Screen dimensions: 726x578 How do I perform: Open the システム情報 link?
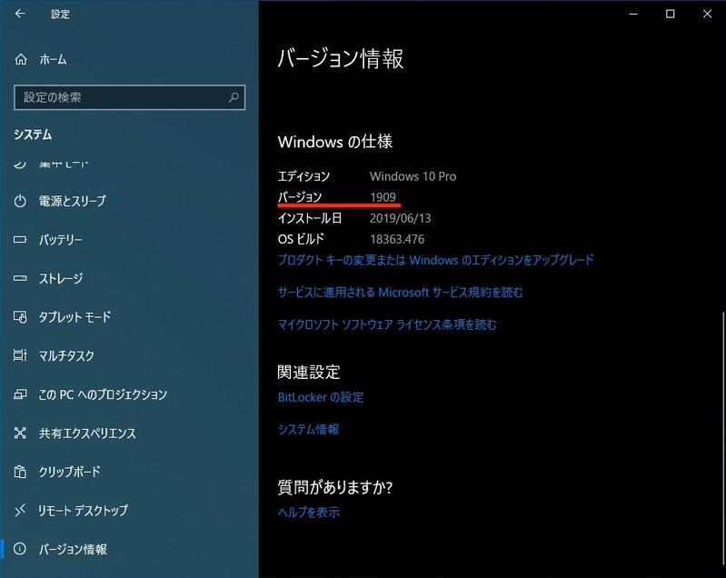(x=308, y=429)
